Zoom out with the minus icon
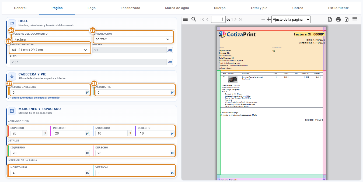The height and width of the screenshot is (182, 363). 263,19
